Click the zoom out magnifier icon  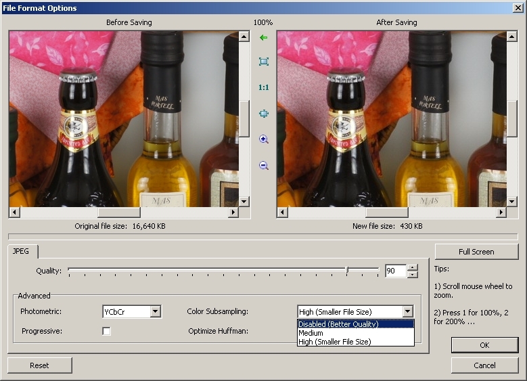click(x=264, y=165)
